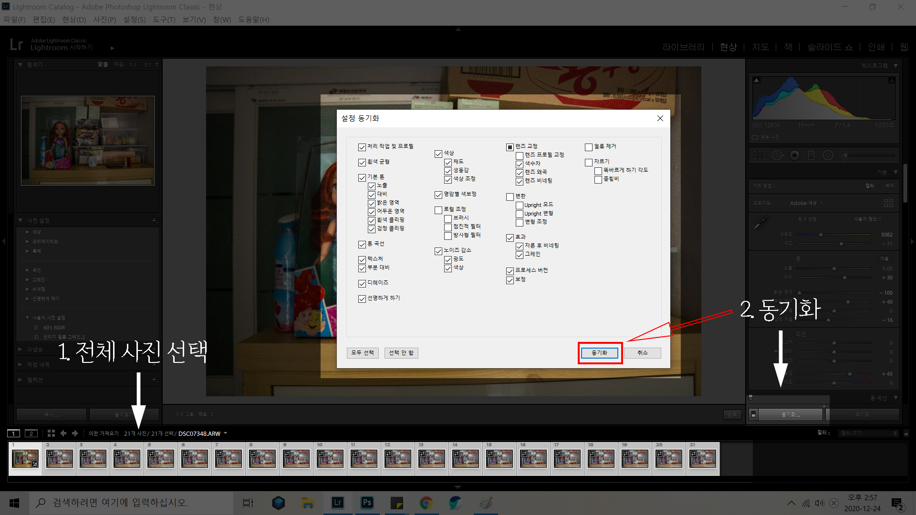Collapse the 탐색기 panel triangle

[x=21, y=64]
